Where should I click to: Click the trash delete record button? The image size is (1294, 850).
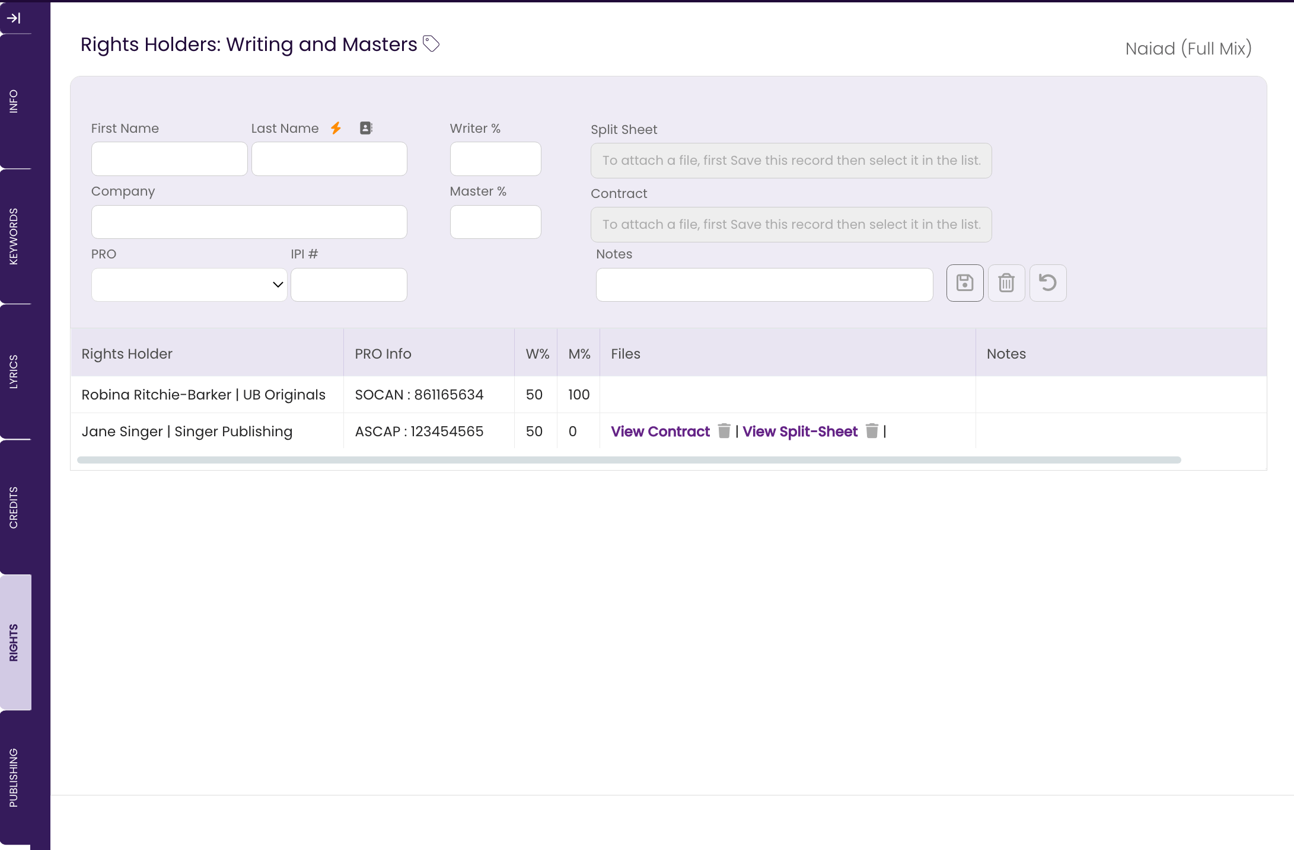tap(1006, 283)
